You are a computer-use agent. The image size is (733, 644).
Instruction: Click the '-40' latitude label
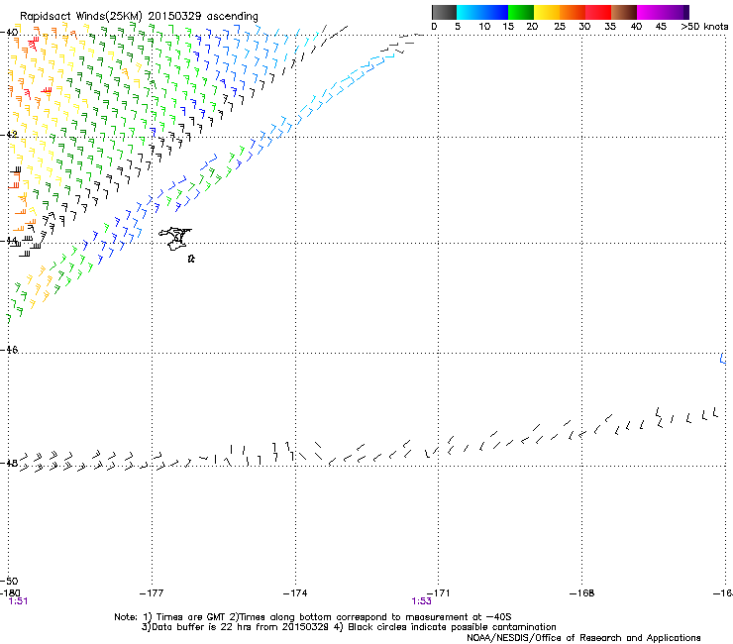point(9,33)
